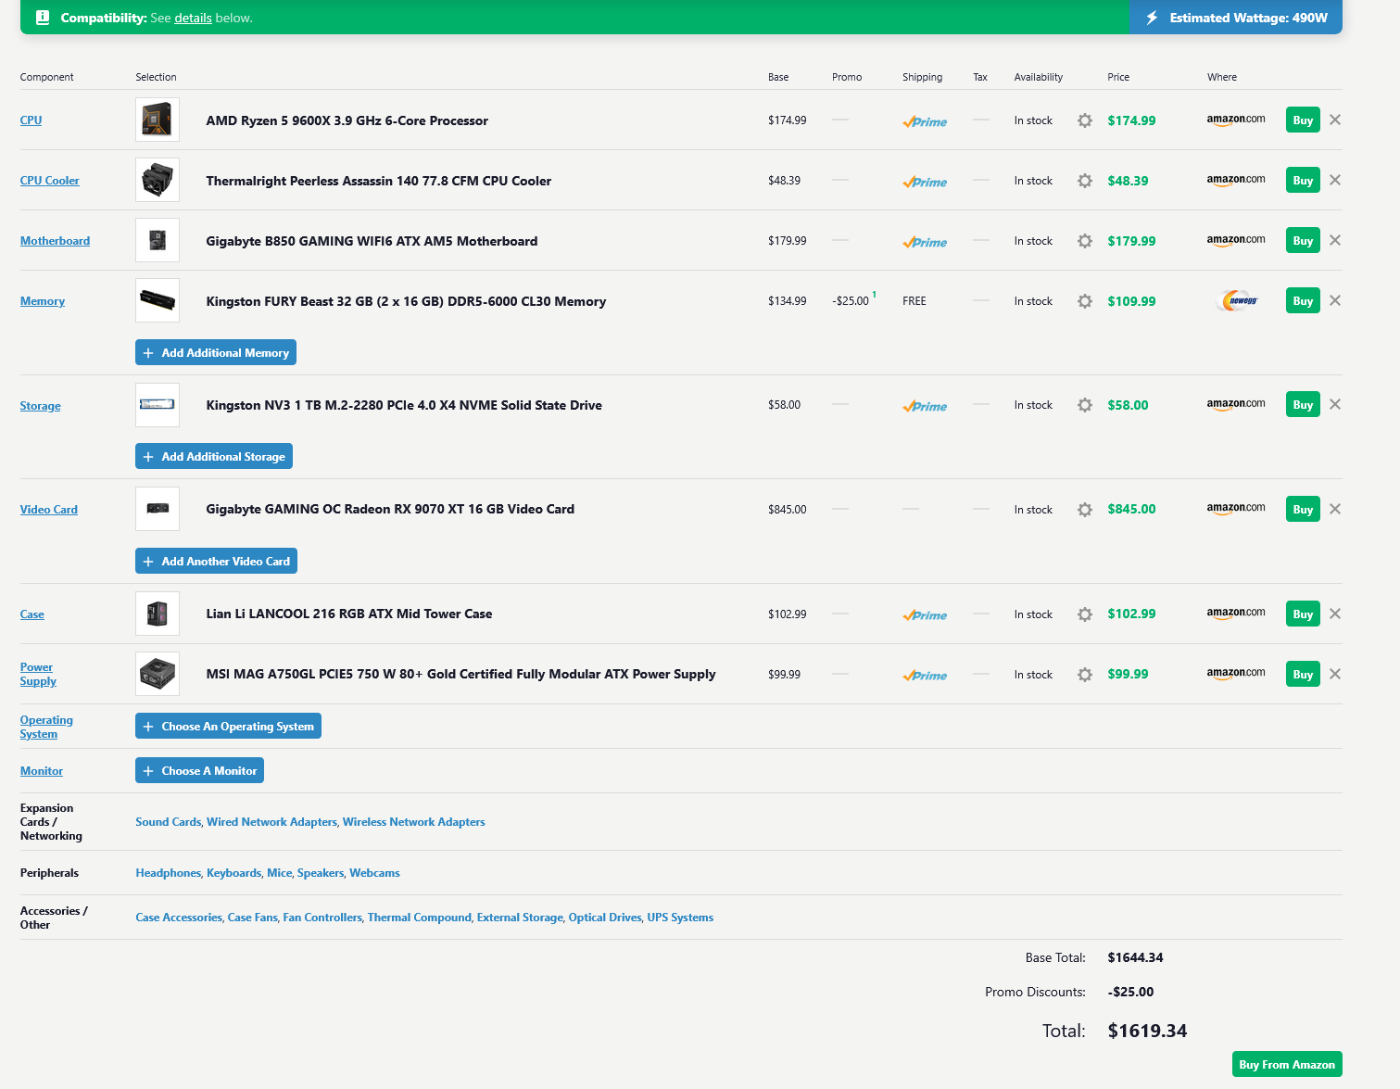
Task: Open the Gigabyte motherboard thumbnail image
Action: [x=158, y=240]
